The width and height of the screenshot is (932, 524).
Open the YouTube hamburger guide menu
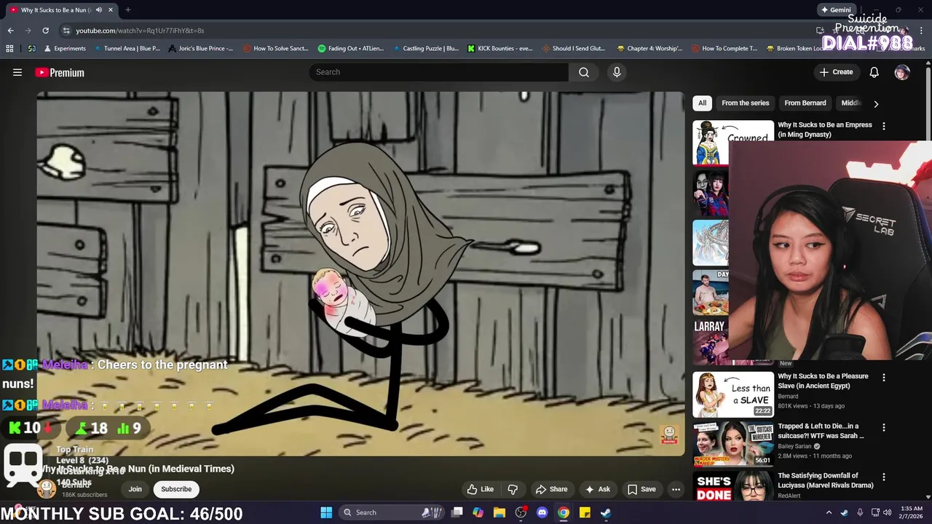pyautogui.click(x=17, y=72)
